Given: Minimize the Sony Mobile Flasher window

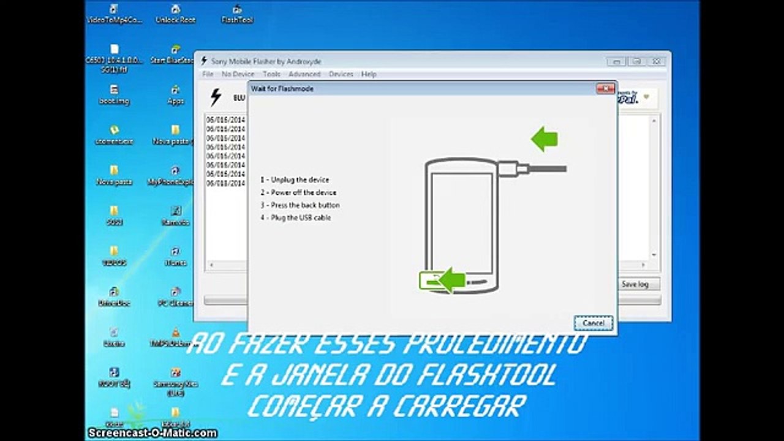Looking at the screenshot, I should [617, 61].
